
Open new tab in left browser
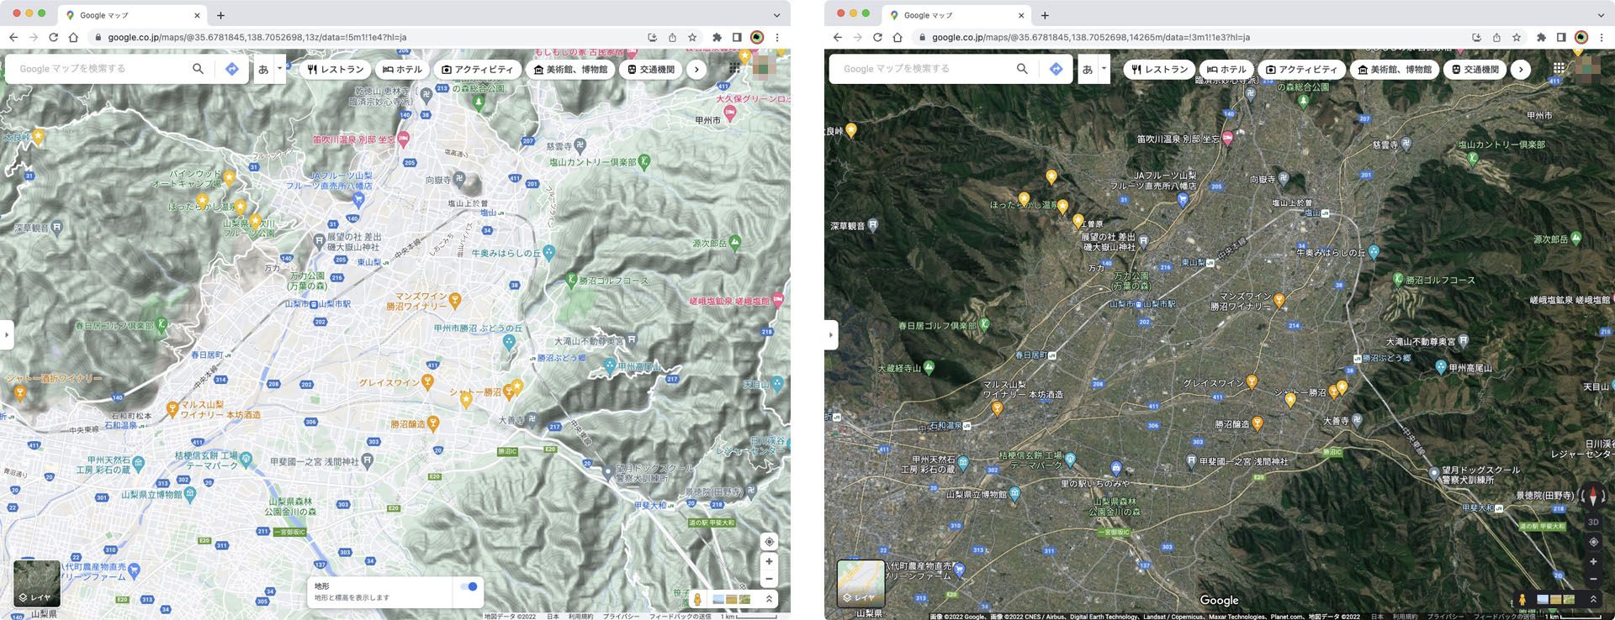click(x=220, y=15)
